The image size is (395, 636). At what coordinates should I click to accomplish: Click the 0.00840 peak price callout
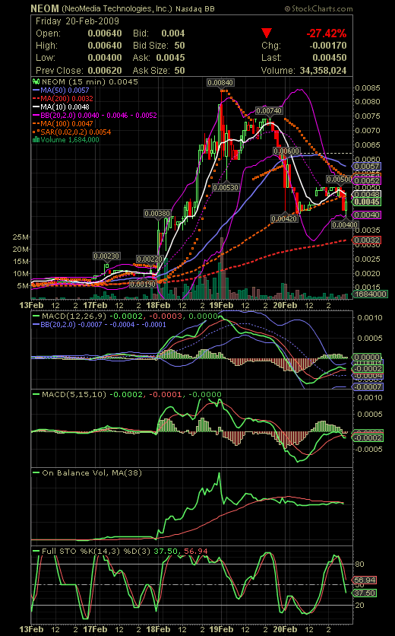point(220,83)
